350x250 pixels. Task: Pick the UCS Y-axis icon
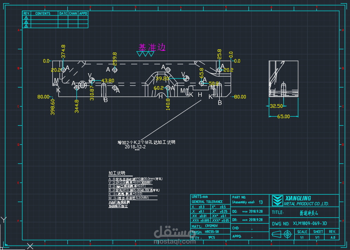[x=4, y=220]
